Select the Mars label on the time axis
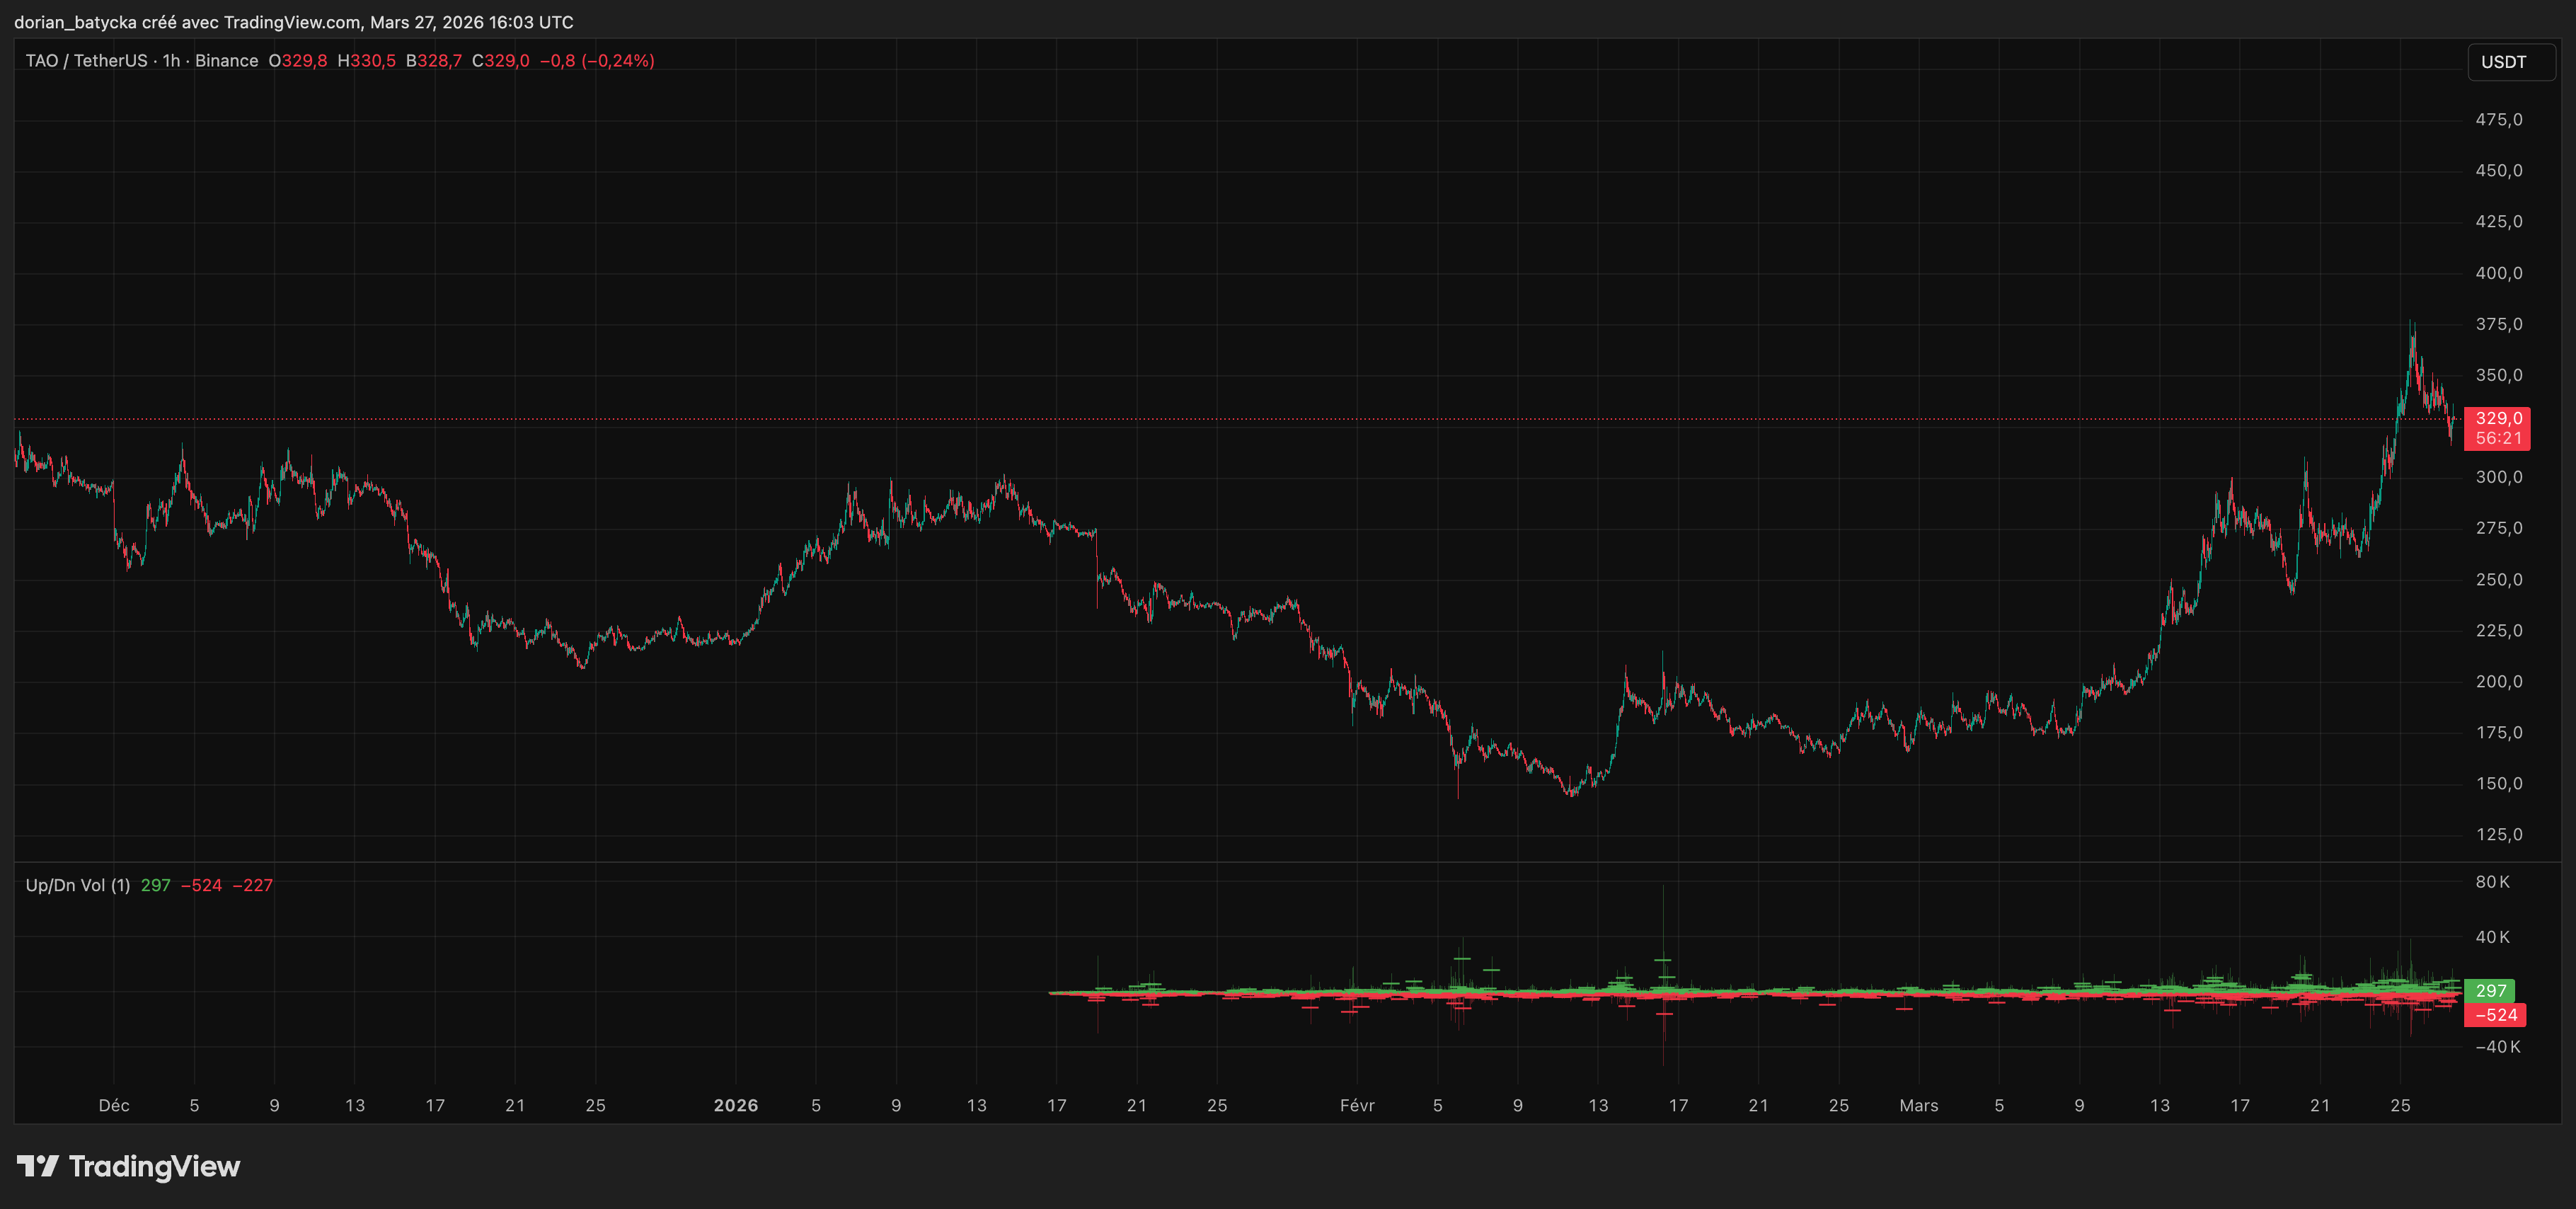The image size is (2576, 1209). point(1920,1105)
